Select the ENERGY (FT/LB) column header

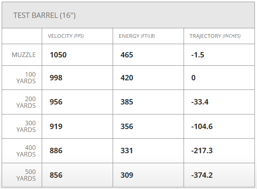[137, 36]
